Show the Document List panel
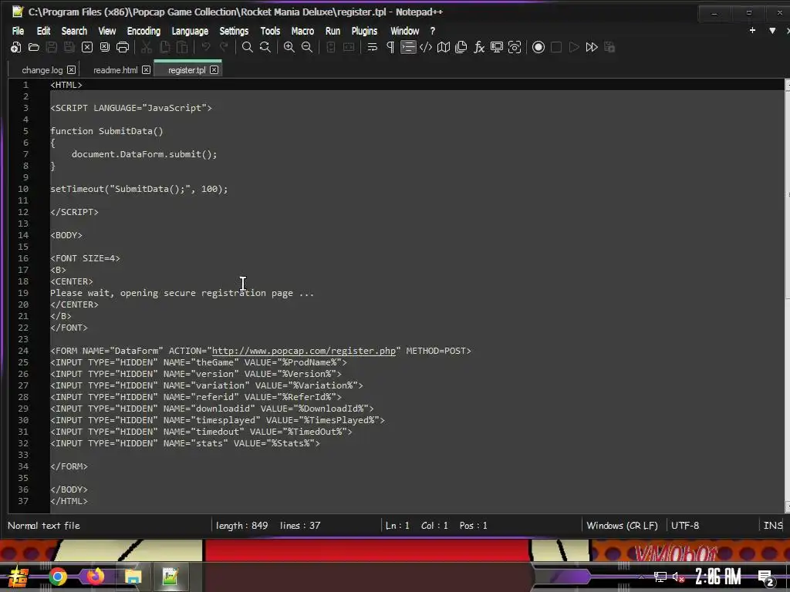Image resolution: width=790 pixels, height=592 pixels. tap(461, 47)
